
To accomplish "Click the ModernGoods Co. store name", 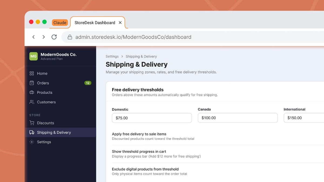I will pyautogui.click(x=59, y=54).
